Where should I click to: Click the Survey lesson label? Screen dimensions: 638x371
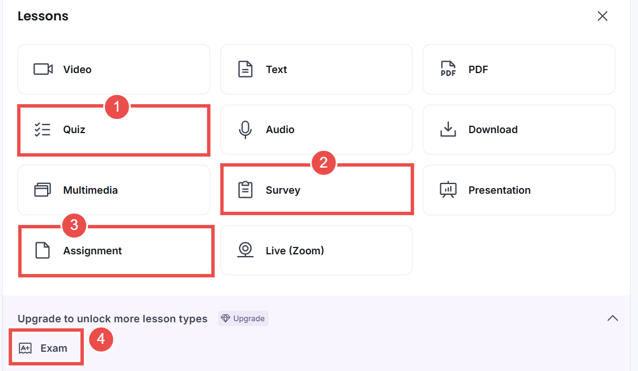(283, 190)
